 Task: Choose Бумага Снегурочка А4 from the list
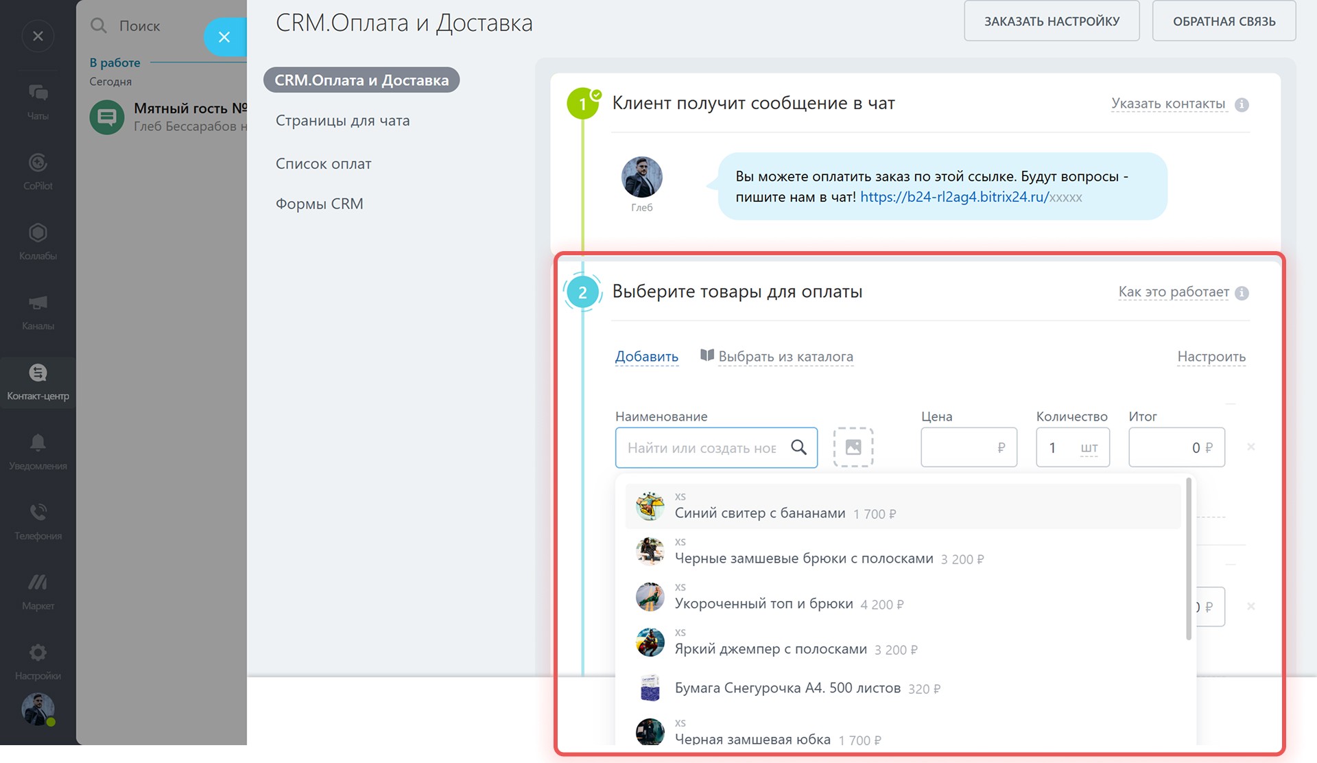coord(787,688)
